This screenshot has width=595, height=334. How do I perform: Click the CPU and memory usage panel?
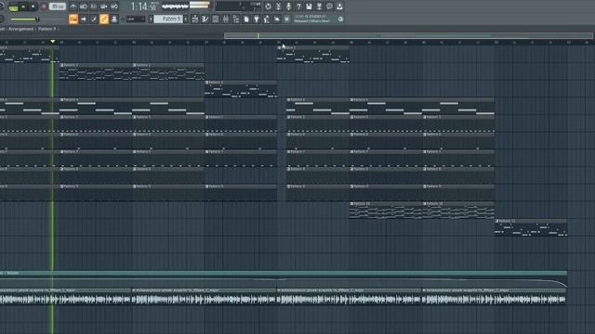coord(238,6)
